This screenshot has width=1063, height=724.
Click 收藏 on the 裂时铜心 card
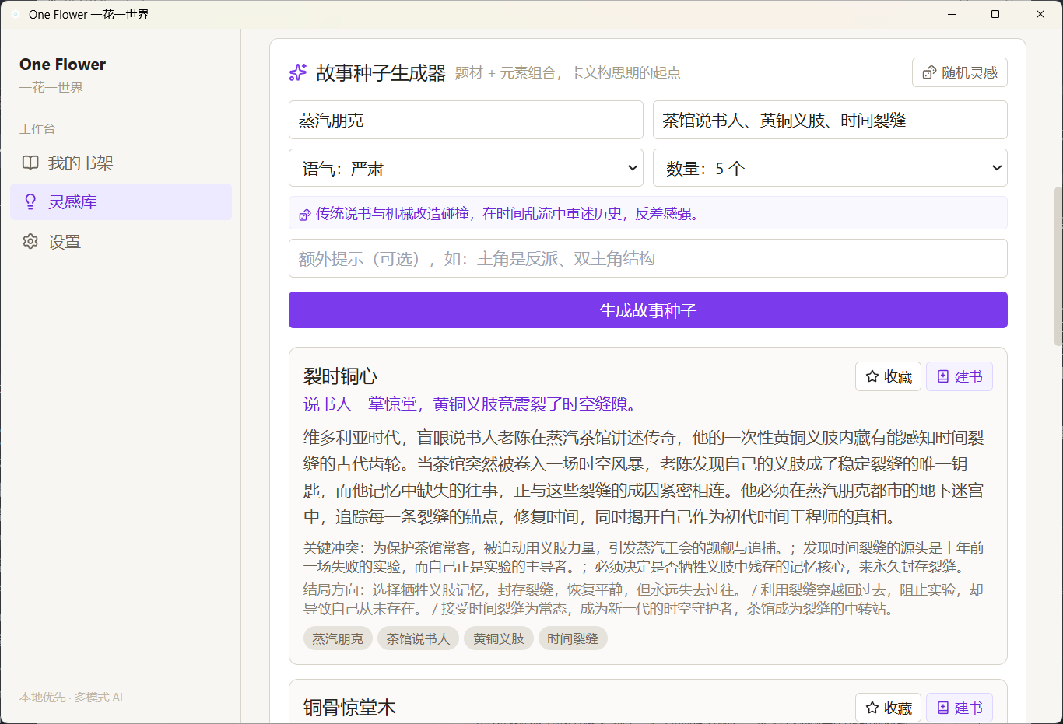pyautogui.click(x=888, y=376)
